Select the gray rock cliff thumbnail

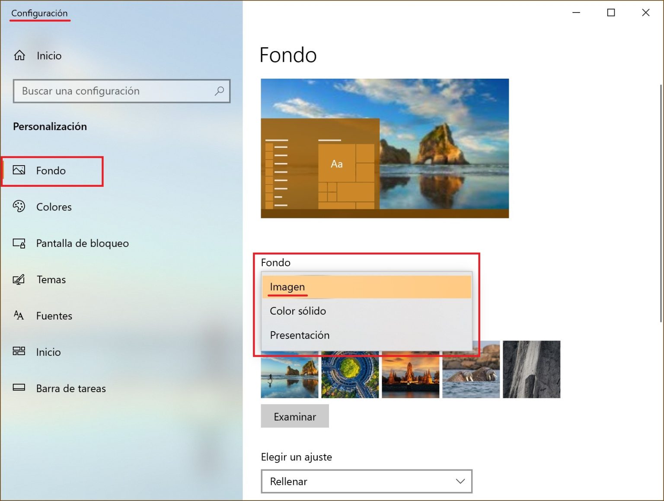pyautogui.click(x=531, y=369)
